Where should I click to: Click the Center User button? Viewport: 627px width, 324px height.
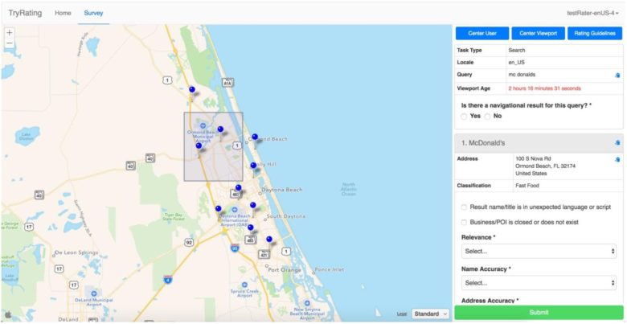pyautogui.click(x=482, y=34)
